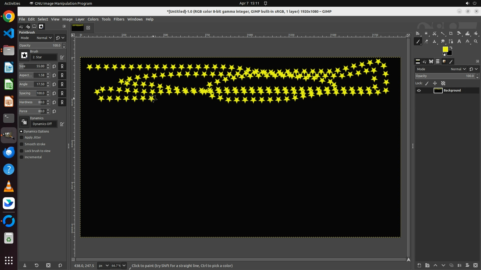Select the Zoom magnifier tool
This screenshot has width=481, height=270.
click(476, 41)
